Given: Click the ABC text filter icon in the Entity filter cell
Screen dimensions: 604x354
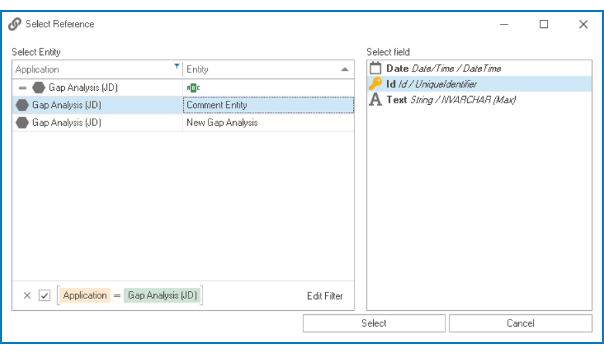Looking at the screenshot, I should click(x=193, y=88).
